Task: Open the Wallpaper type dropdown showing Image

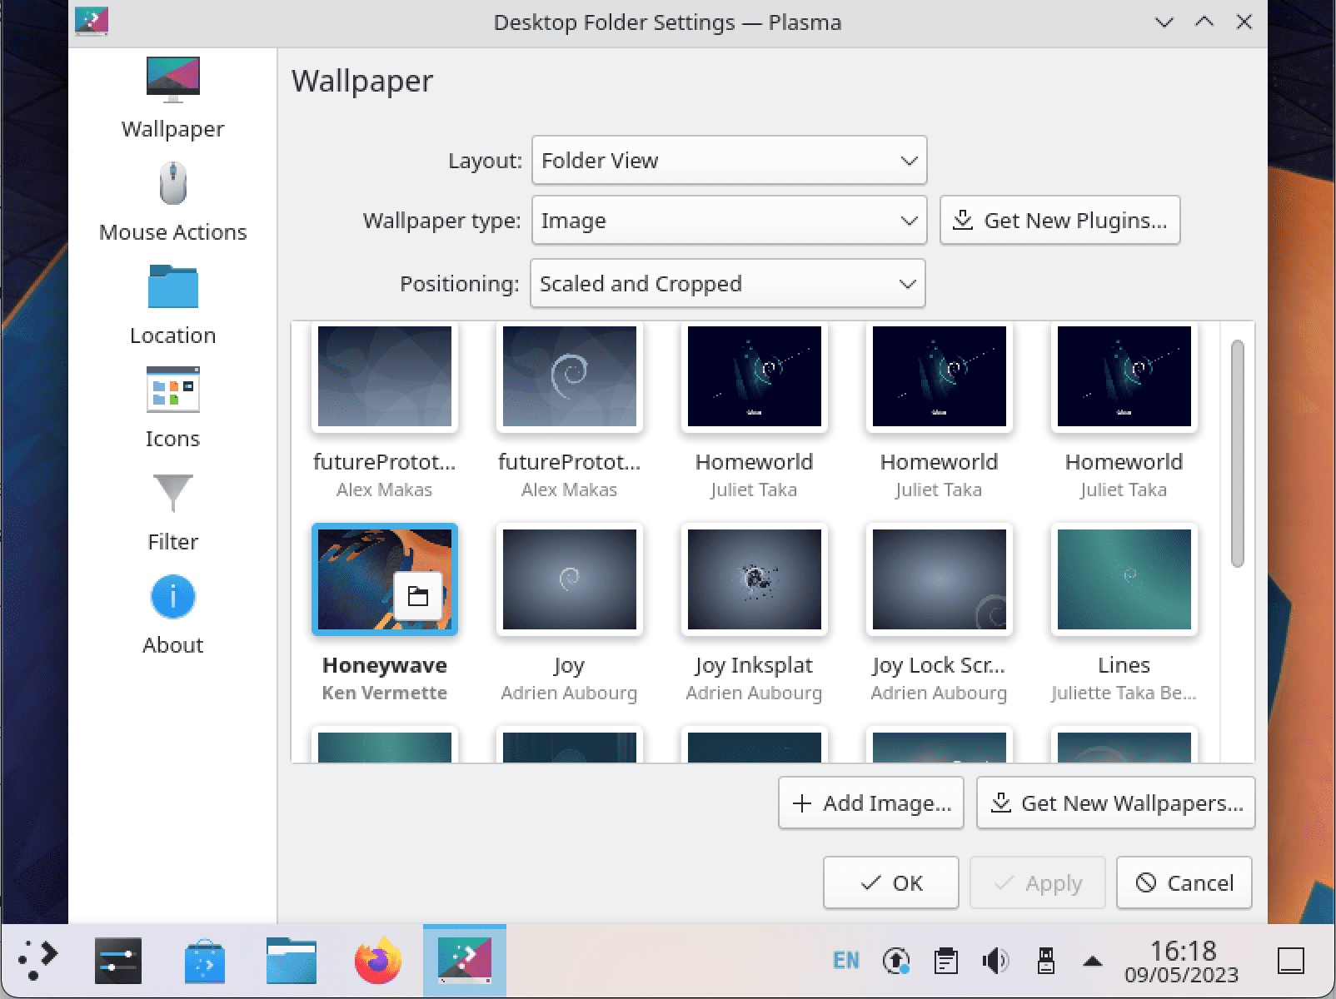Action: (x=729, y=220)
